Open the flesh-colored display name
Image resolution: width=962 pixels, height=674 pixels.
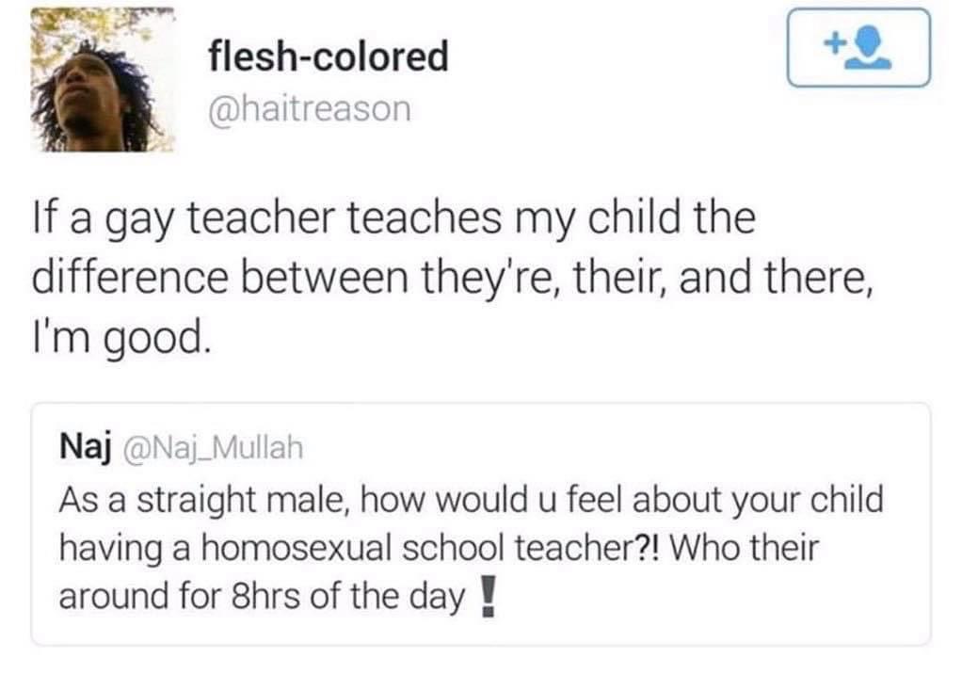329,56
